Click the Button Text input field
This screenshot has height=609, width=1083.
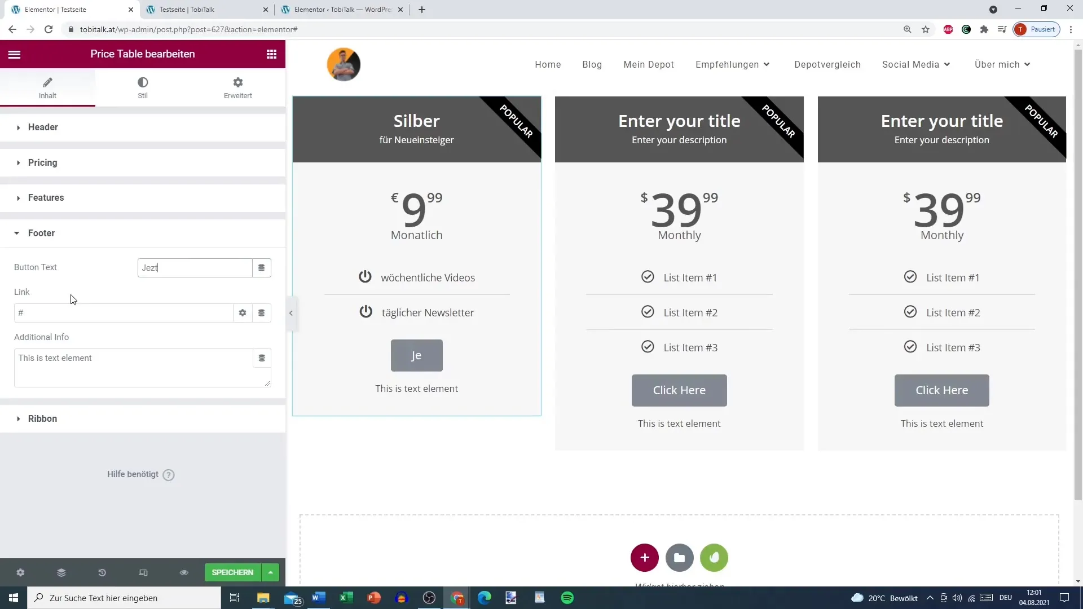[x=195, y=268]
